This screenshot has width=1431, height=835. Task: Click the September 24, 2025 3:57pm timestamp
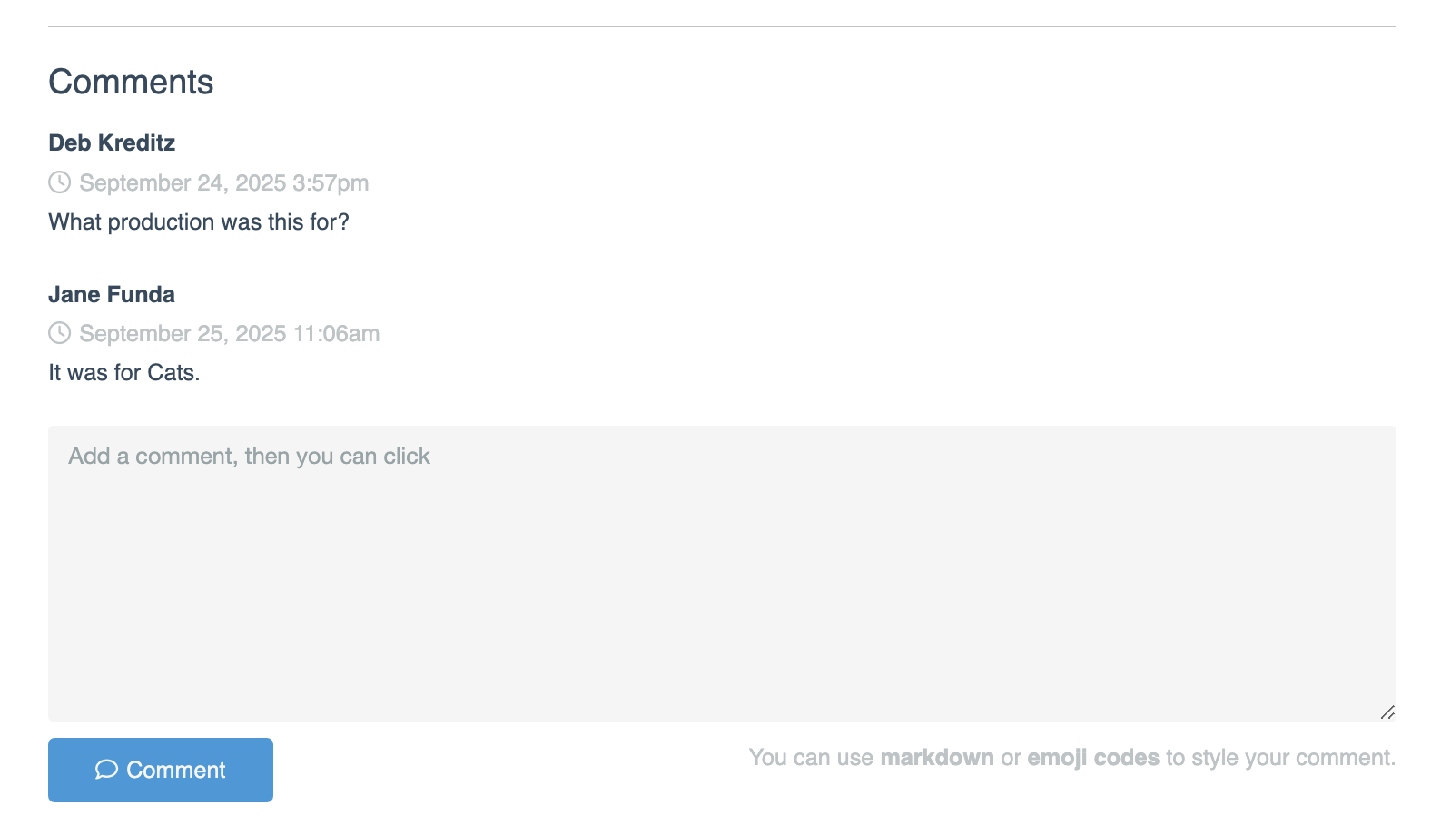pyautogui.click(x=223, y=183)
